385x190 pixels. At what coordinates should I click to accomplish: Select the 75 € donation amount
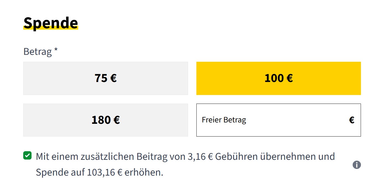[x=105, y=78]
